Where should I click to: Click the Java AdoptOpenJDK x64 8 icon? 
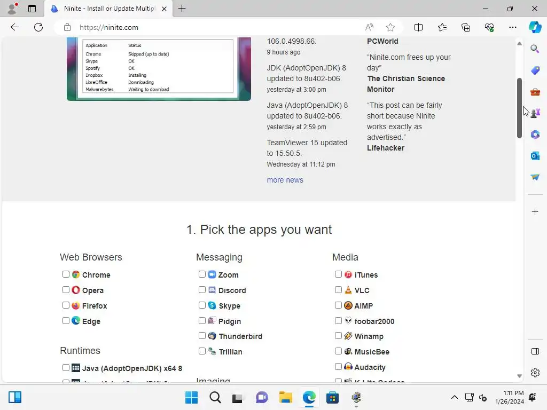pos(76,368)
